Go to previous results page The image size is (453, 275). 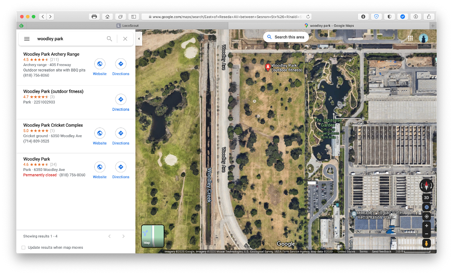110,237
